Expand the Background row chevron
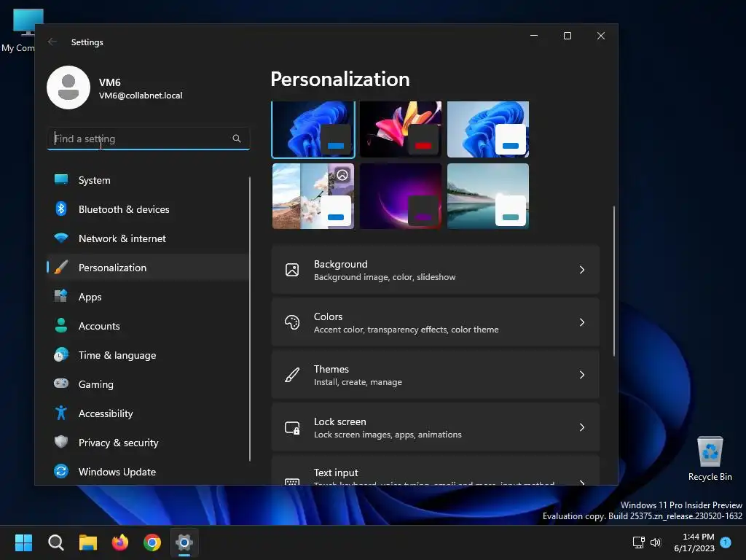Image resolution: width=746 pixels, height=560 pixels. [582, 270]
